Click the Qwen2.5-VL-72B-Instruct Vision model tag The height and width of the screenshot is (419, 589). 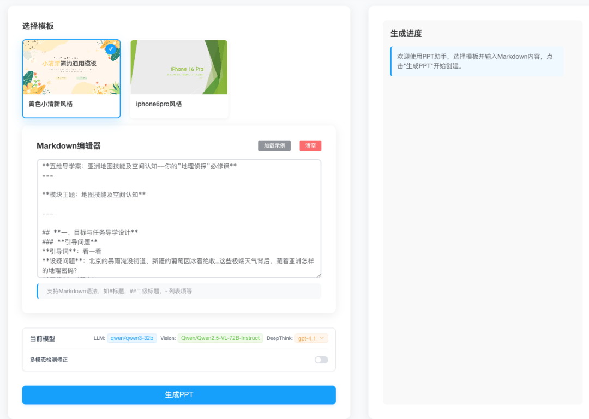[220, 338]
